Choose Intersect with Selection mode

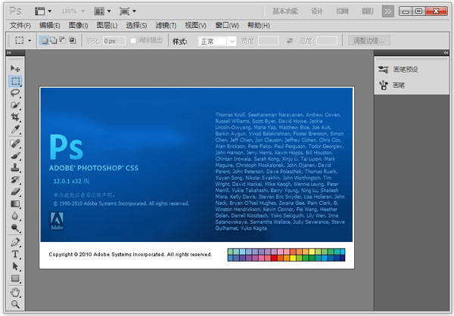click(x=72, y=40)
